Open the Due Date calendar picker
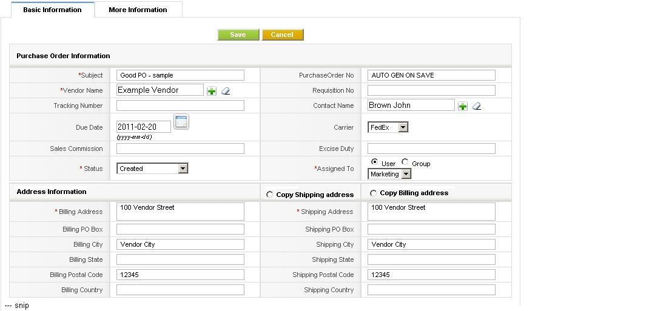 pos(181,122)
